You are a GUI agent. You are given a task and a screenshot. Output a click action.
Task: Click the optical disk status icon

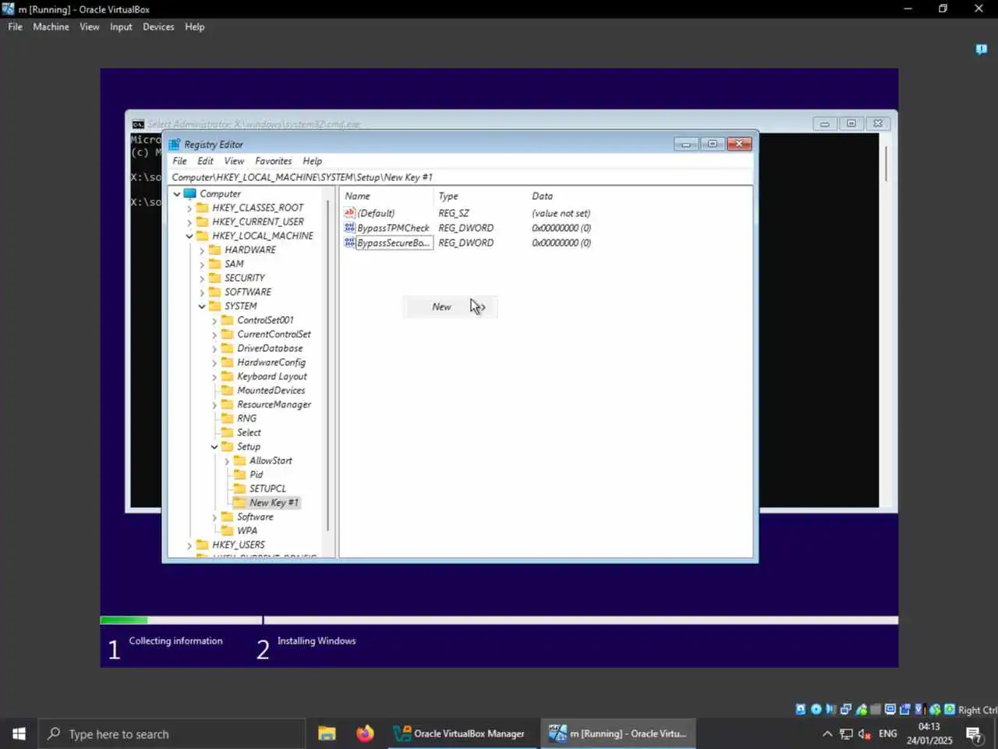(816, 709)
